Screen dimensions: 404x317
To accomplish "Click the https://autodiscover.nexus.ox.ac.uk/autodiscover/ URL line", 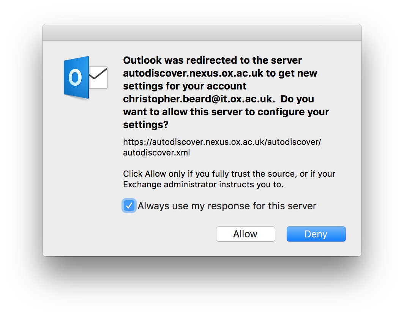I will [222, 142].
